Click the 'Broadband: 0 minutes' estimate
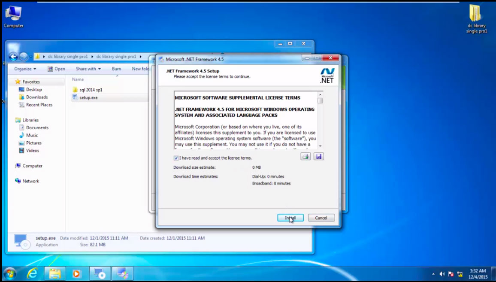496x282 pixels. pos(272,183)
